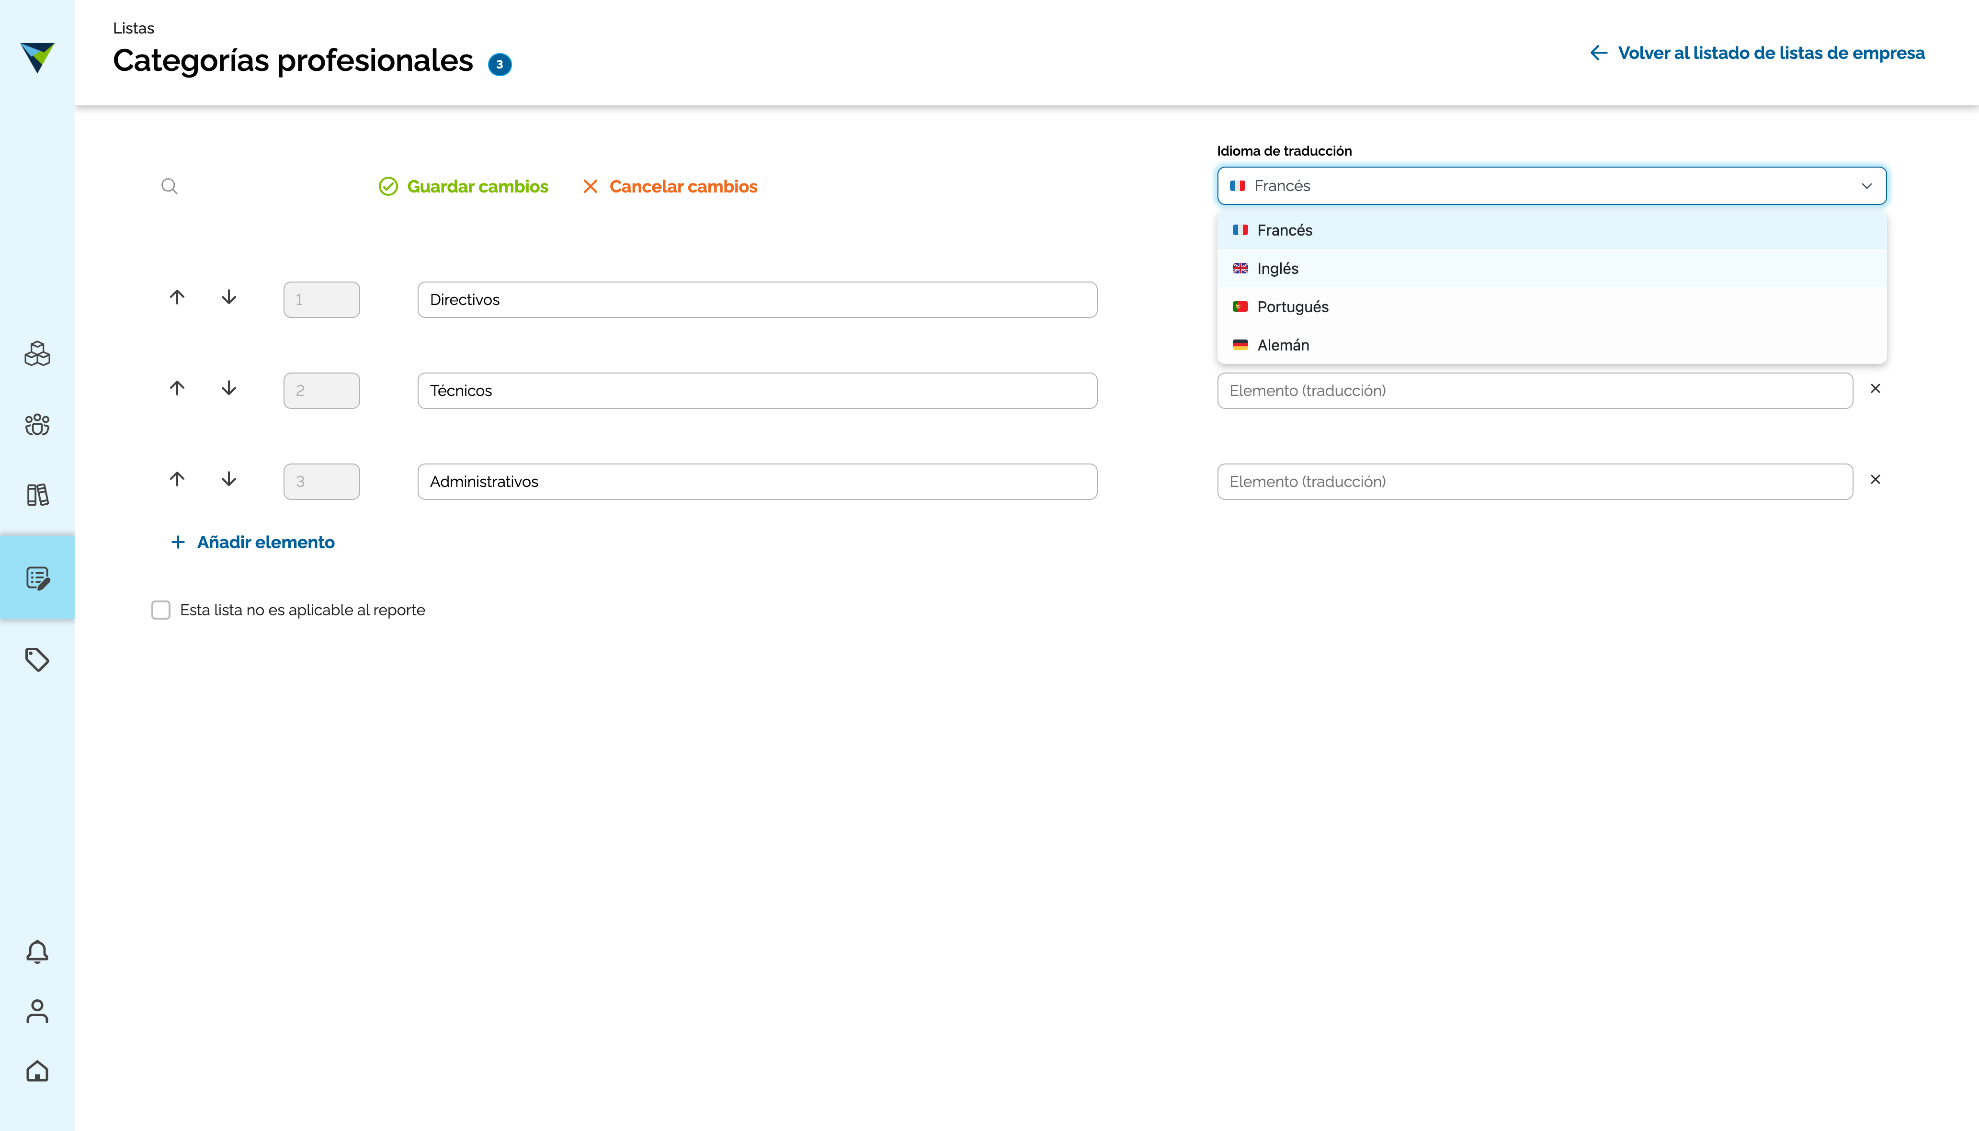Screen dimensions: 1979x1131
Task: Pick Alemán in the language dropdown
Action: [1283, 345]
